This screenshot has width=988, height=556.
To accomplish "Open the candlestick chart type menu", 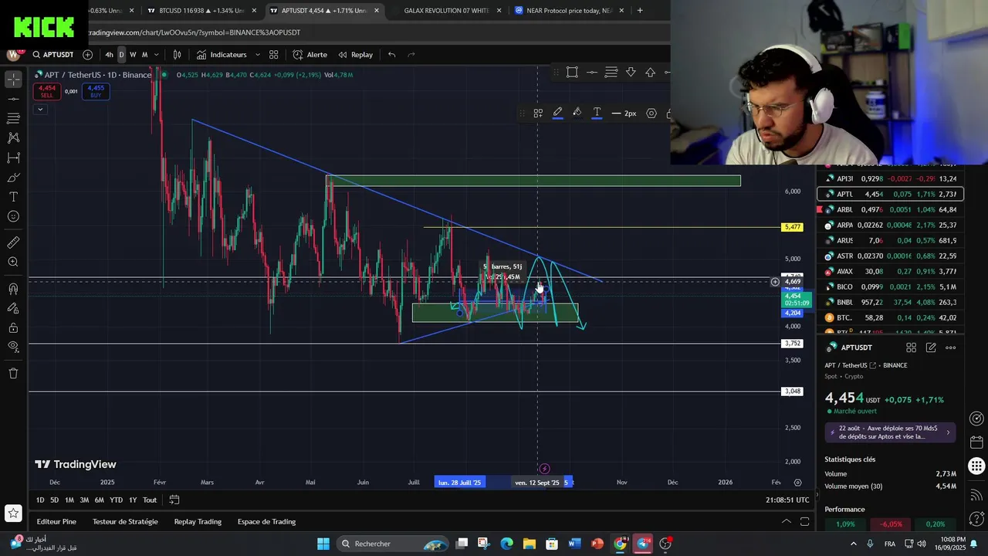I will 177,55.
